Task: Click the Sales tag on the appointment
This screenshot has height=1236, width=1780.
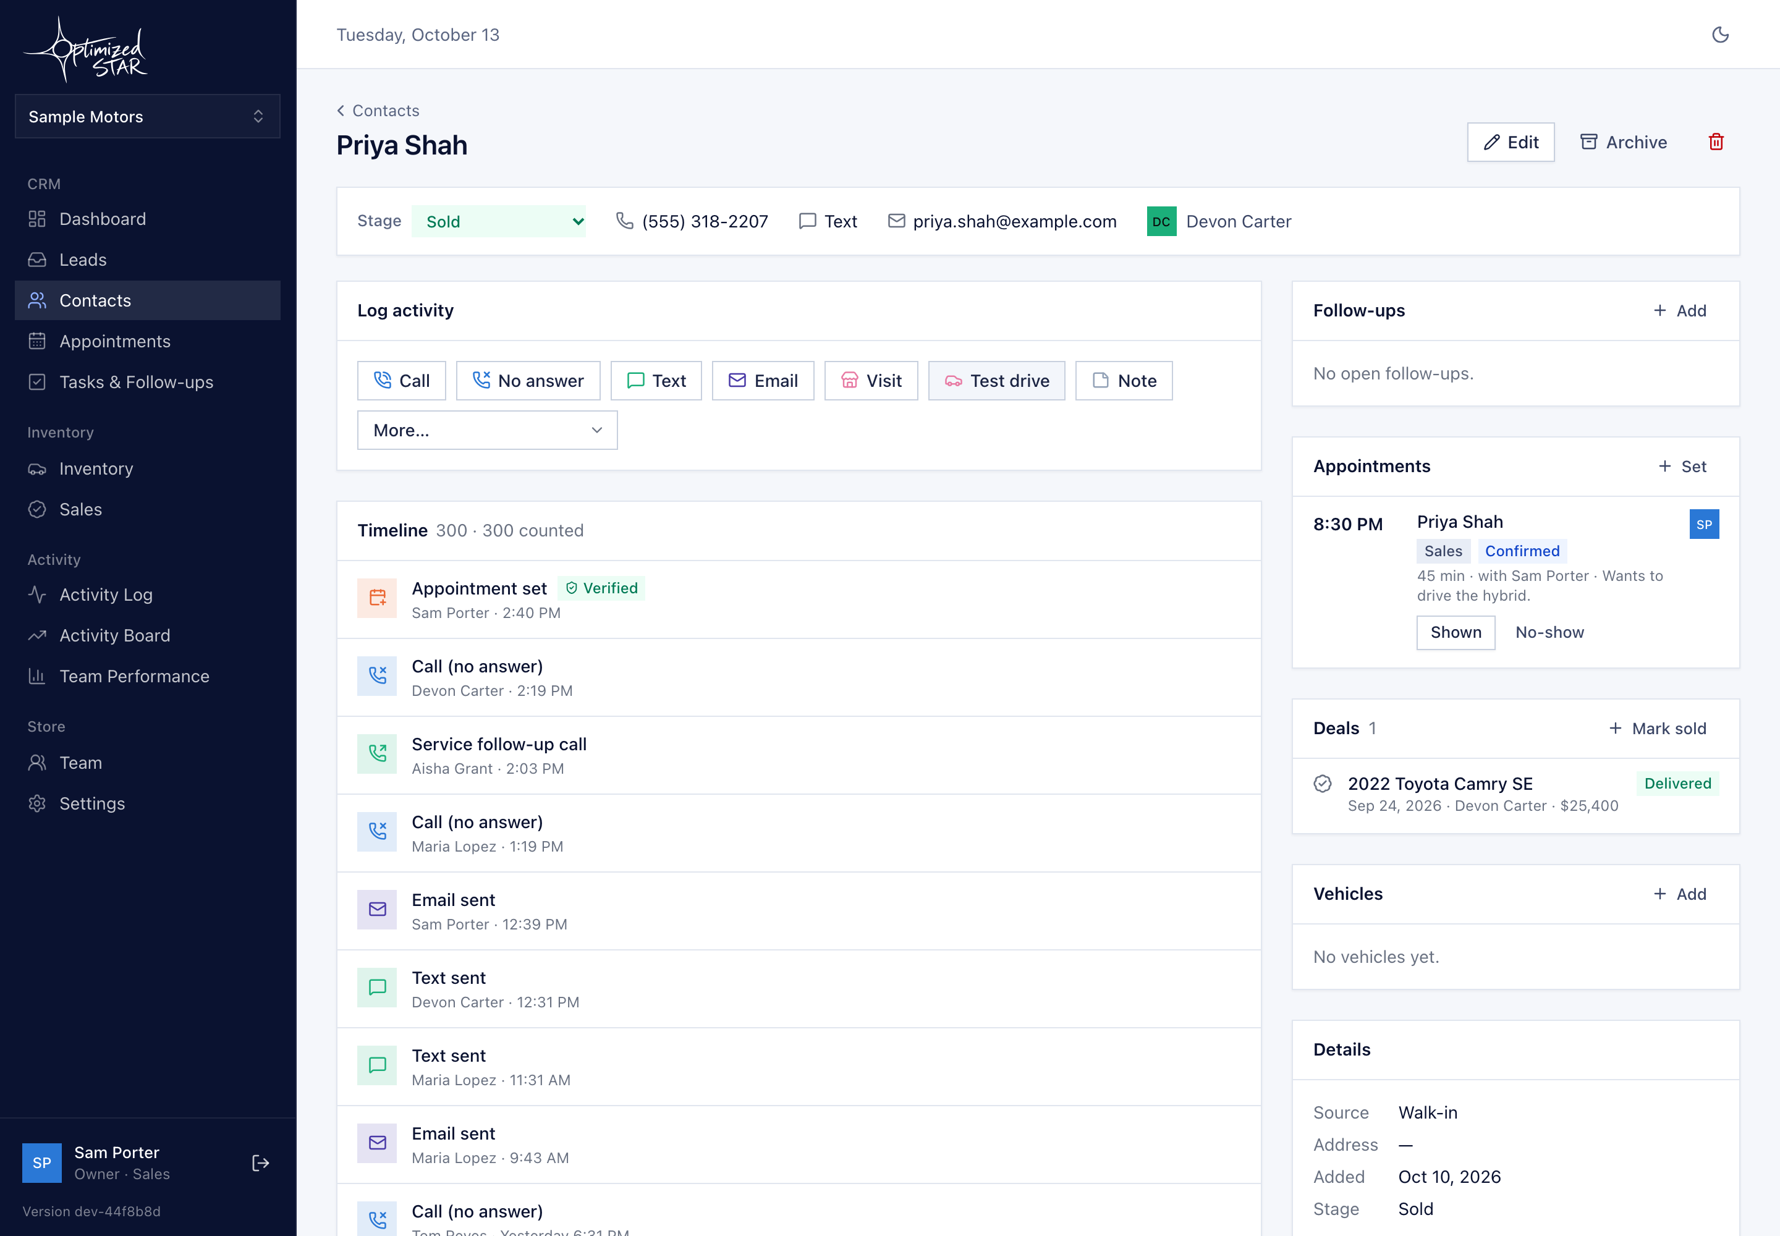Action: (x=1443, y=551)
